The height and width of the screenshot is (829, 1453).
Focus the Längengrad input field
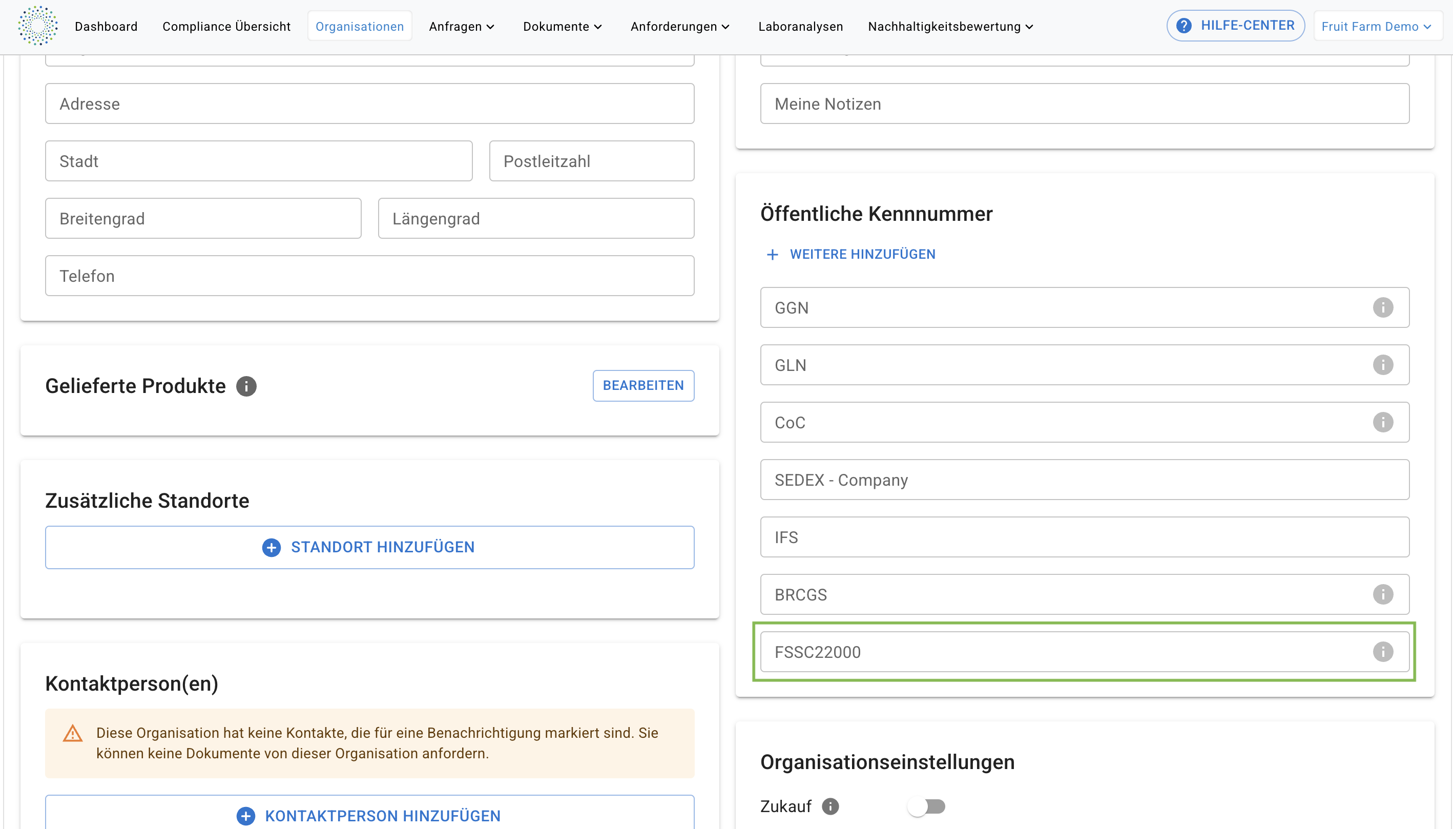point(536,219)
